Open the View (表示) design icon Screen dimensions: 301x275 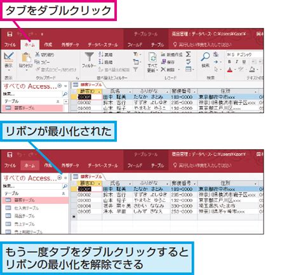click(x=9, y=57)
